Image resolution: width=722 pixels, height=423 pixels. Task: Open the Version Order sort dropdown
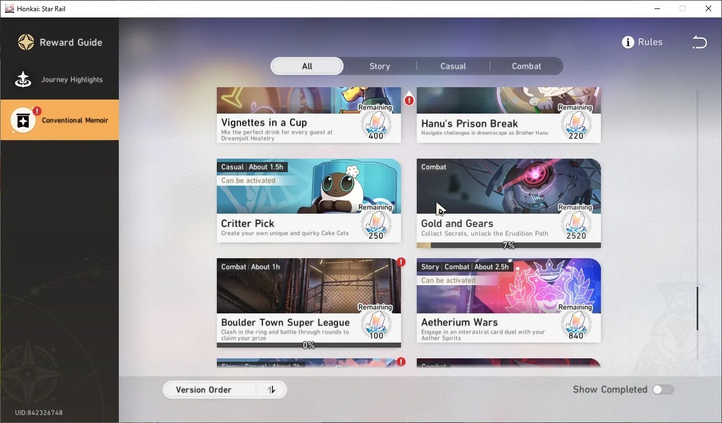[x=225, y=390]
